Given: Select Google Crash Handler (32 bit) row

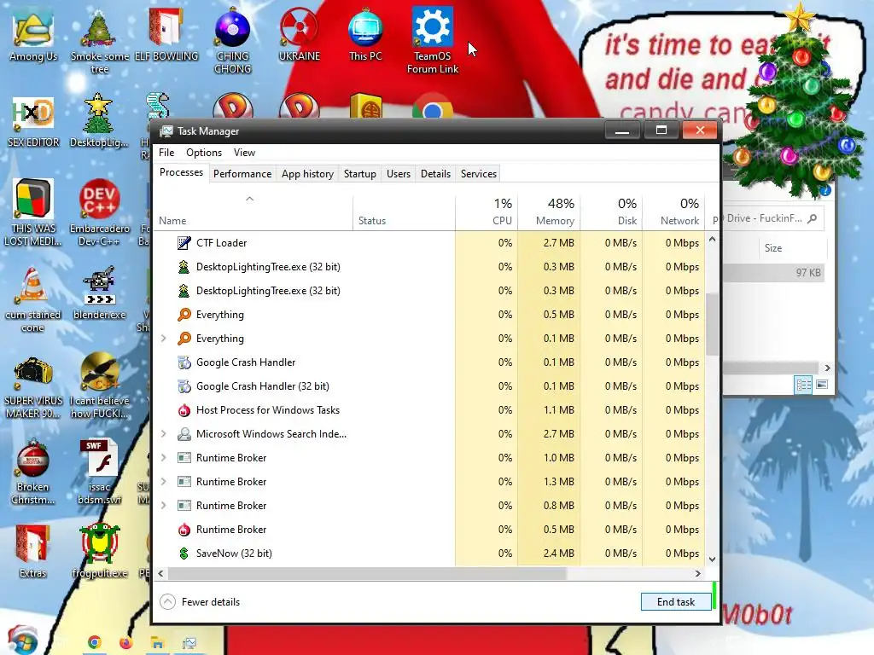Looking at the screenshot, I should [x=429, y=386].
